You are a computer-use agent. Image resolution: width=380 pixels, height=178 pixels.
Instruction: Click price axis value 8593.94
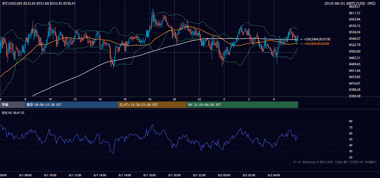pos(355,19)
